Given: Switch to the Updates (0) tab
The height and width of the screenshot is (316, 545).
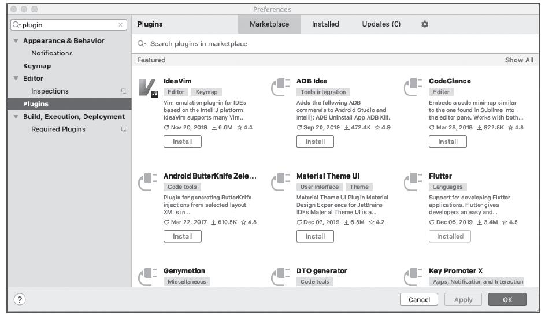Looking at the screenshot, I should click(381, 24).
